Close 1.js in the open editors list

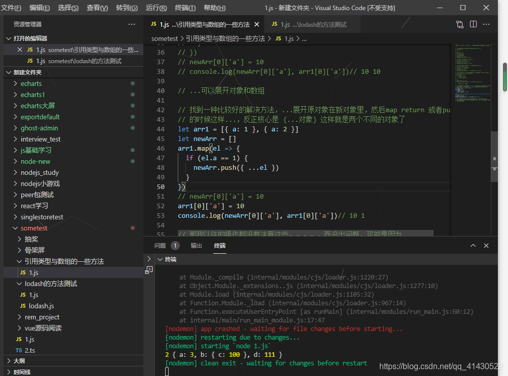pyautogui.click(x=20, y=50)
